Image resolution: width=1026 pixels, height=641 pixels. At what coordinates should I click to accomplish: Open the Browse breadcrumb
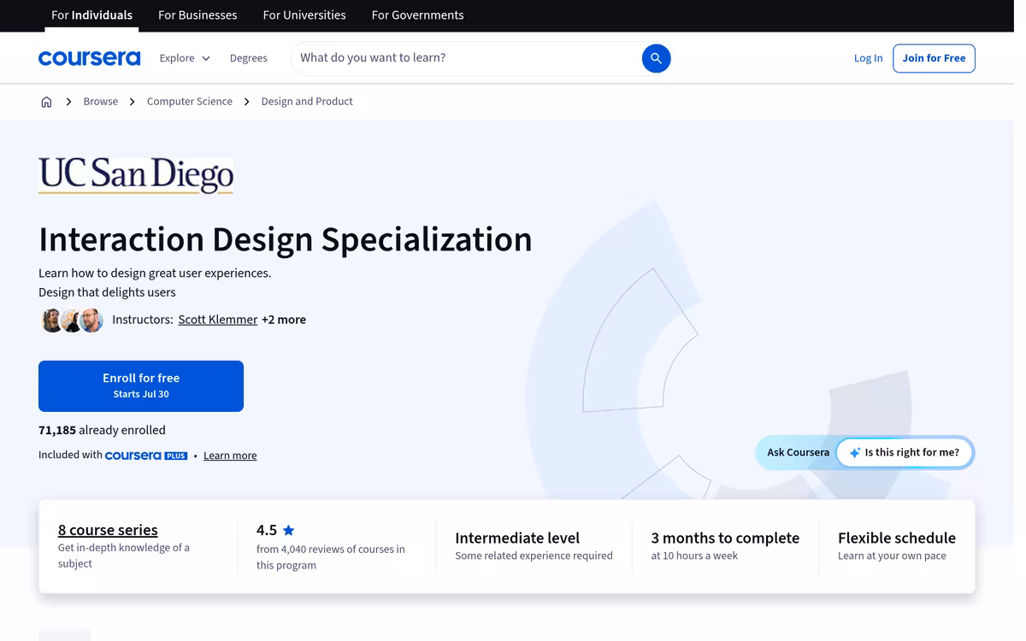coord(101,102)
